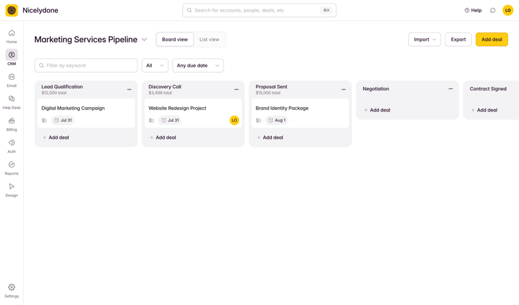Viewport: 519px width, 305px height.
Task: Click the Lead Qualification column title
Action: [x=62, y=87]
